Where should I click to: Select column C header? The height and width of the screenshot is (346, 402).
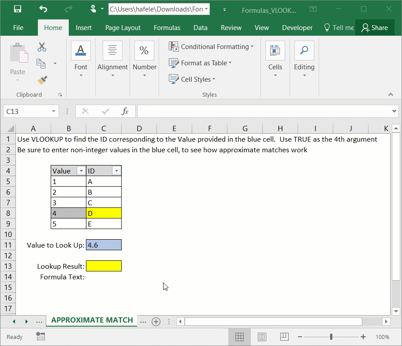point(104,128)
